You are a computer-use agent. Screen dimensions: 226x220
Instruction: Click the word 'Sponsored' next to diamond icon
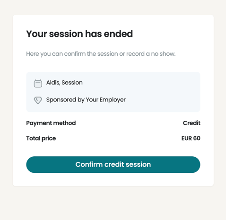point(61,100)
